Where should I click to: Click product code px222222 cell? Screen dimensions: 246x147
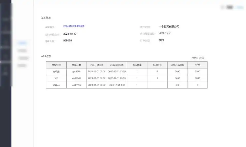click(x=76, y=85)
